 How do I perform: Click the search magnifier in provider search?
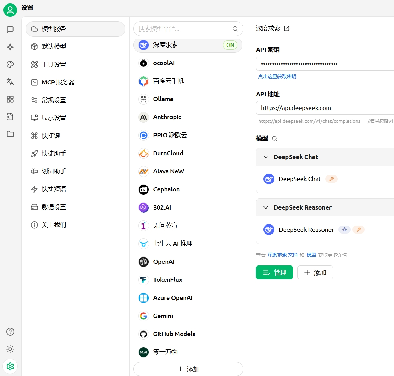(235, 29)
